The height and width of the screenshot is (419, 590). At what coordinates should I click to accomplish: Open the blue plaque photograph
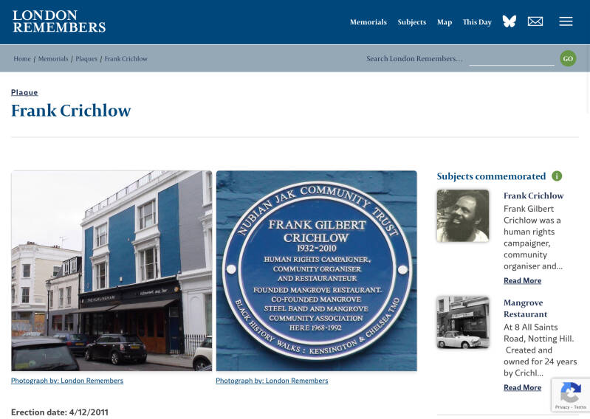point(317,271)
